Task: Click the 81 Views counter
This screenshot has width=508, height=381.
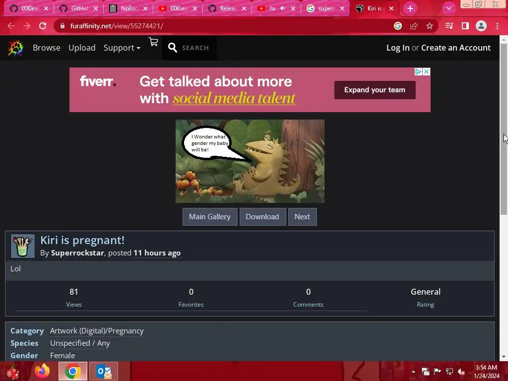Action: click(74, 298)
